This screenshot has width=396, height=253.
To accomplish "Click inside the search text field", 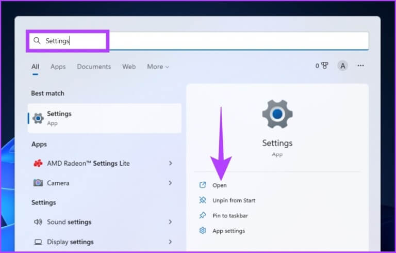I will (x=199, y=41).
